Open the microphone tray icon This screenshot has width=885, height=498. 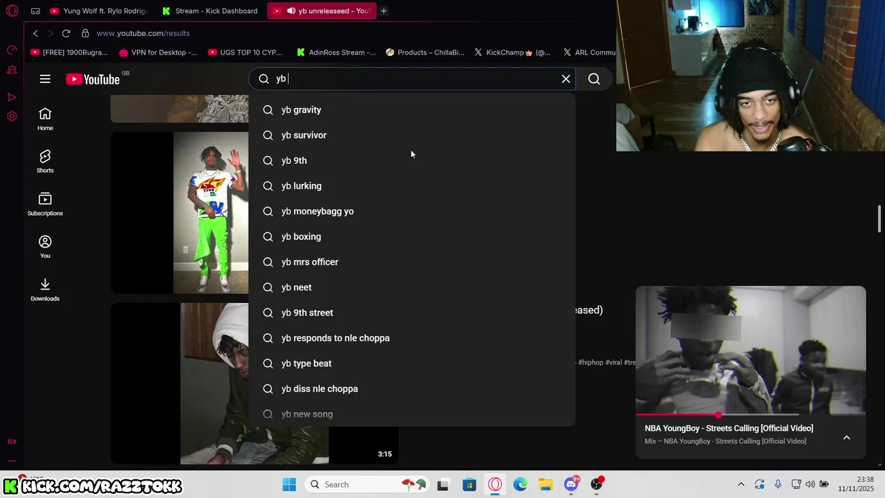coord(778,484)
